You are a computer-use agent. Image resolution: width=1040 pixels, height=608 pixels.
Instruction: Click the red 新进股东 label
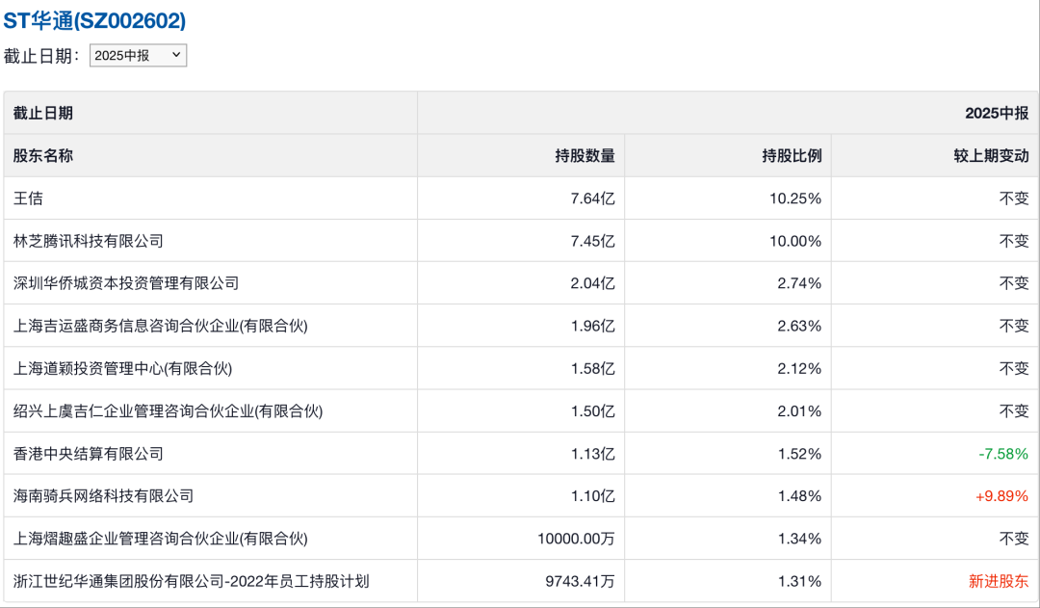999,581
